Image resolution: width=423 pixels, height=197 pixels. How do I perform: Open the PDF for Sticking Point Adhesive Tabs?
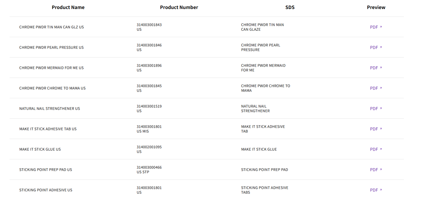[x=376, y=190]
